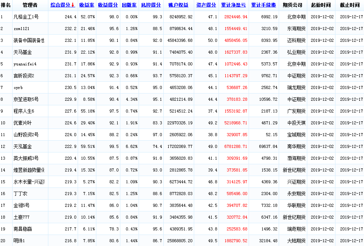This screenshot has width=364, height=246.
Task: Select manager 天泓基金
Action: coord(22,146)
